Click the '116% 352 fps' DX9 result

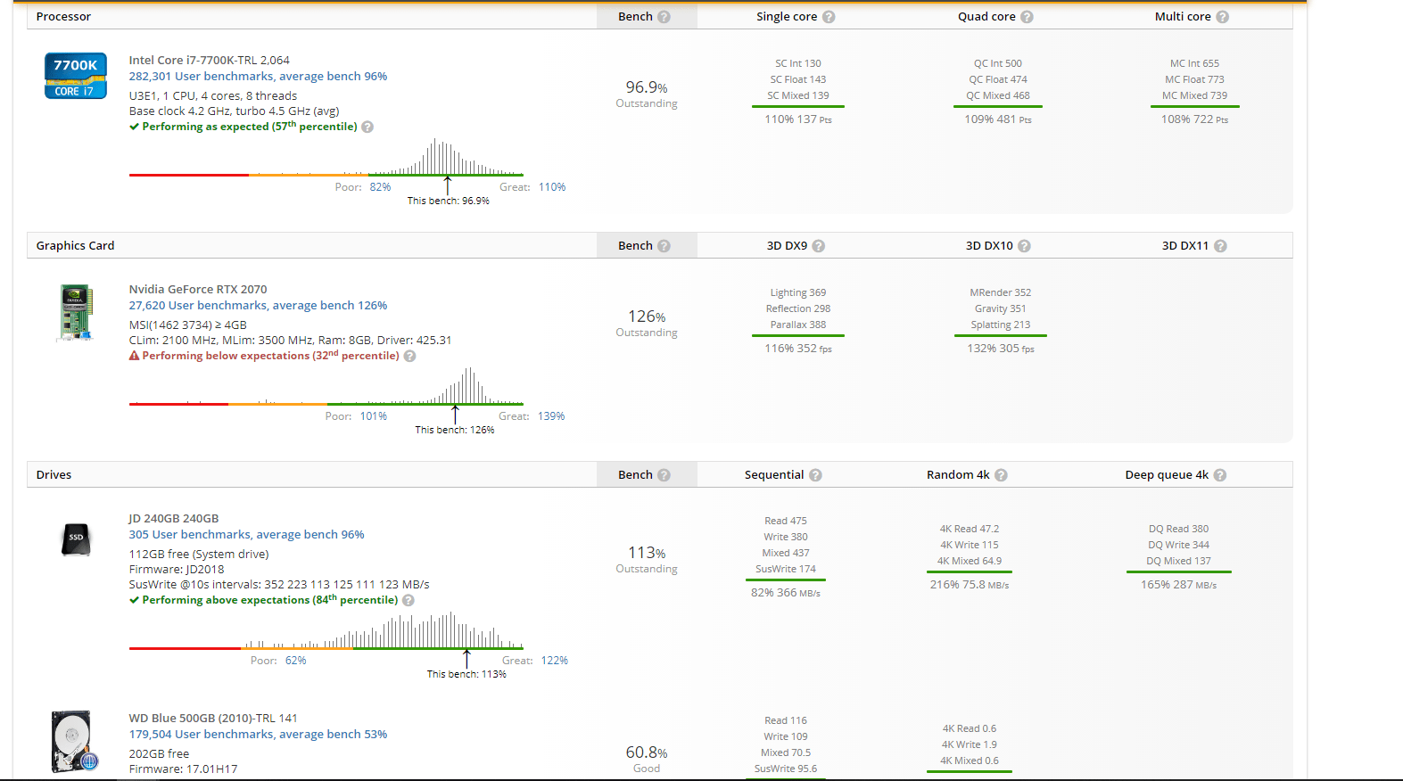tap(798, 349)
